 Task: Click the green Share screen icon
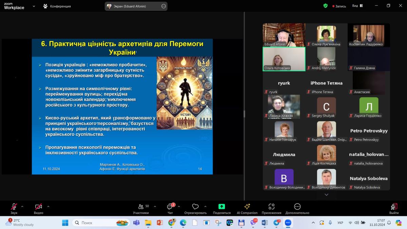[221, 207]
